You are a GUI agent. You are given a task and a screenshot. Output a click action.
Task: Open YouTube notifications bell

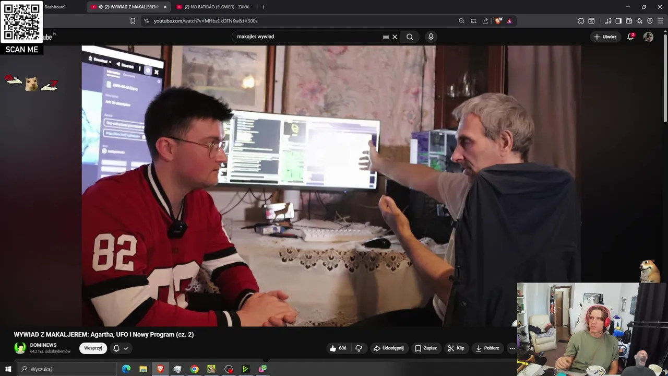[x=630, y=37]
